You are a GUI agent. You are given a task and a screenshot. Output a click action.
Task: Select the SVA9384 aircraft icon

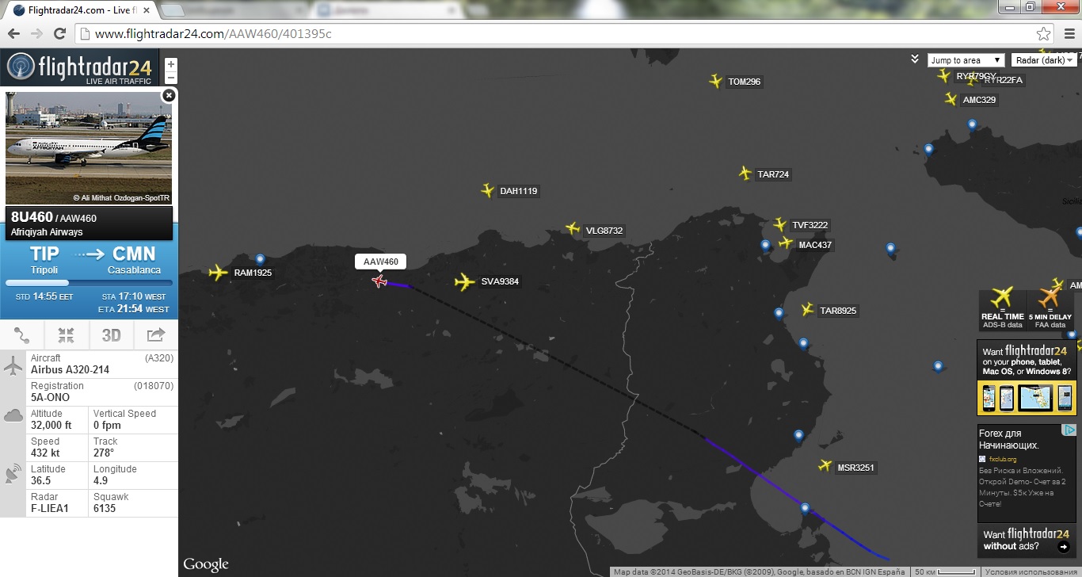(x=465, y=282)
